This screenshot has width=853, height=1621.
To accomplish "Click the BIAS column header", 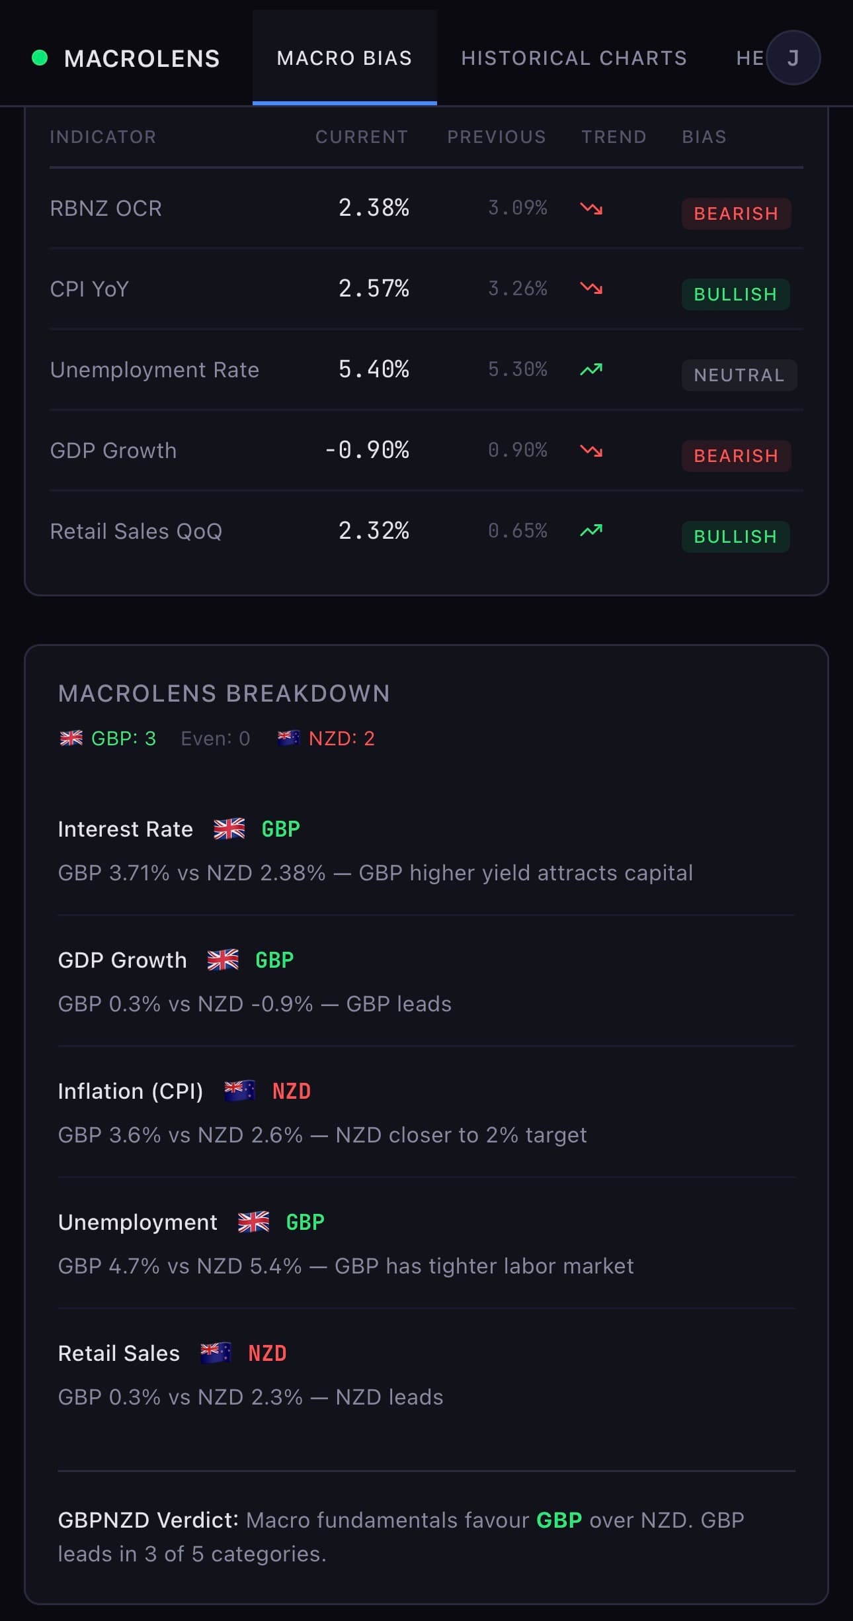I will point(704,137).
